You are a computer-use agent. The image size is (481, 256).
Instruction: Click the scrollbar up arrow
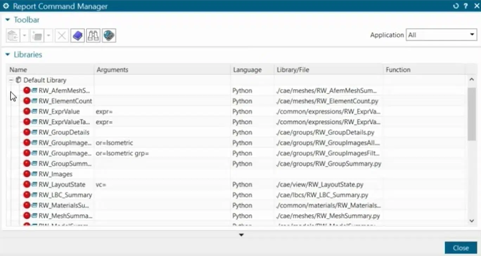coord(472,80)
